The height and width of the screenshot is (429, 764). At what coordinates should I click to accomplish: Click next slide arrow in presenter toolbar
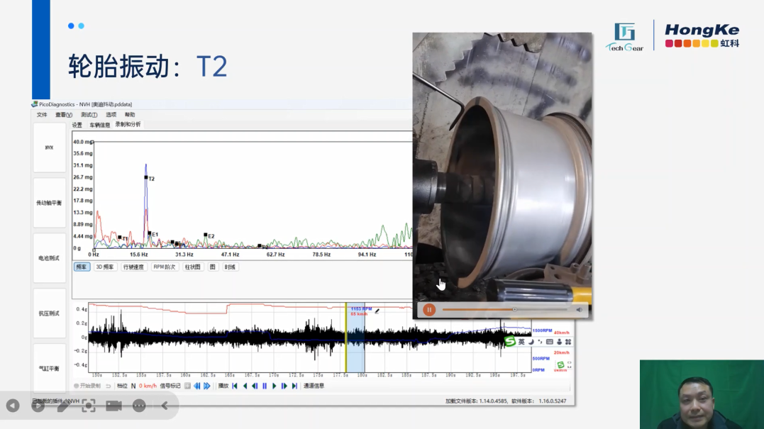[x=38, y=406]
